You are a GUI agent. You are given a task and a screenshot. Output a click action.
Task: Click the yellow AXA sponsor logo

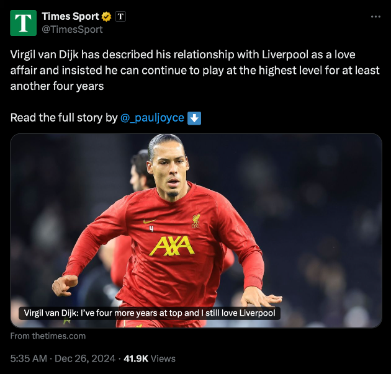coord(171,246)
